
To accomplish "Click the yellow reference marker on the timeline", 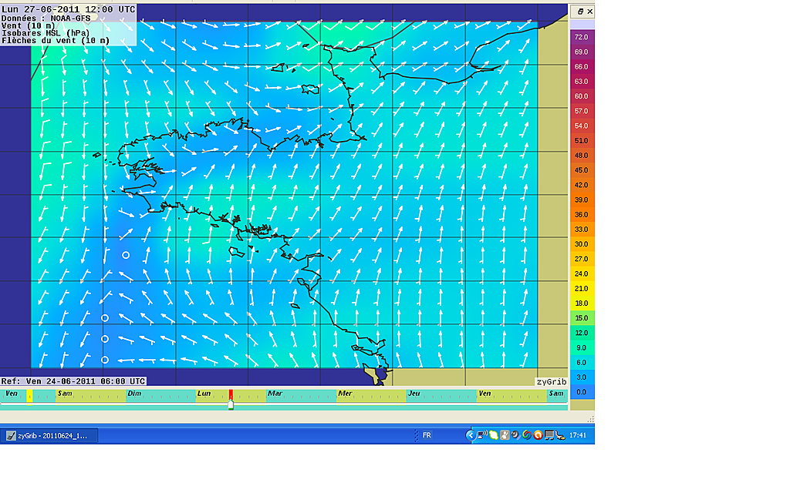I will (x=29, y=394).
